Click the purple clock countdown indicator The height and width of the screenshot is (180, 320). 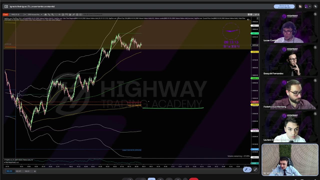(231, 35)
